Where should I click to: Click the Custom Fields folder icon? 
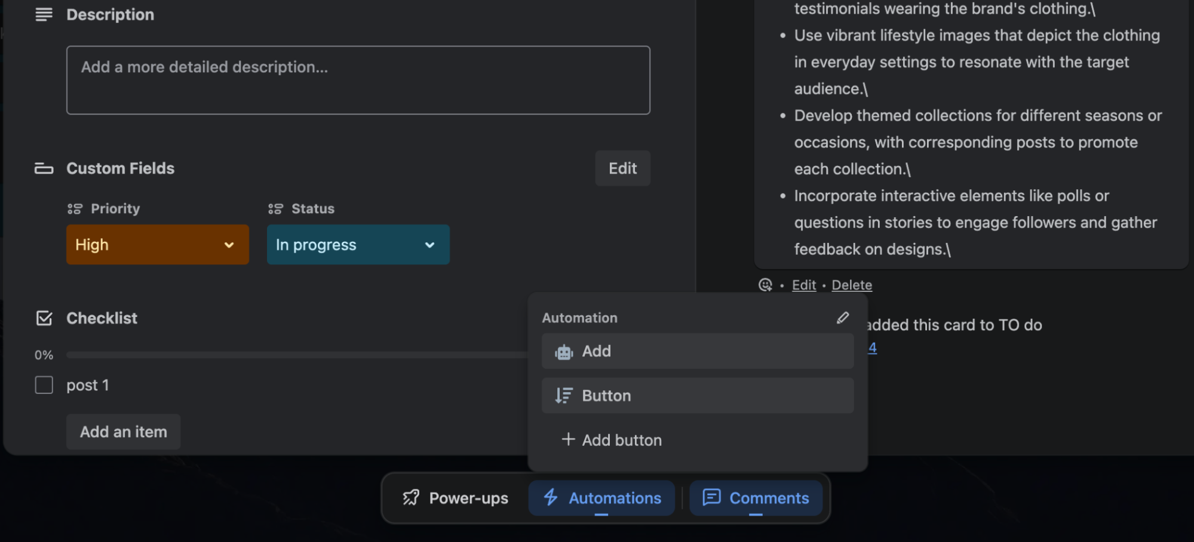[x=43, y=168]
